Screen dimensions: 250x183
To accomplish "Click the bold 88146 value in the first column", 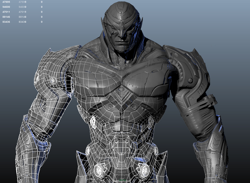I will [6, 17].
